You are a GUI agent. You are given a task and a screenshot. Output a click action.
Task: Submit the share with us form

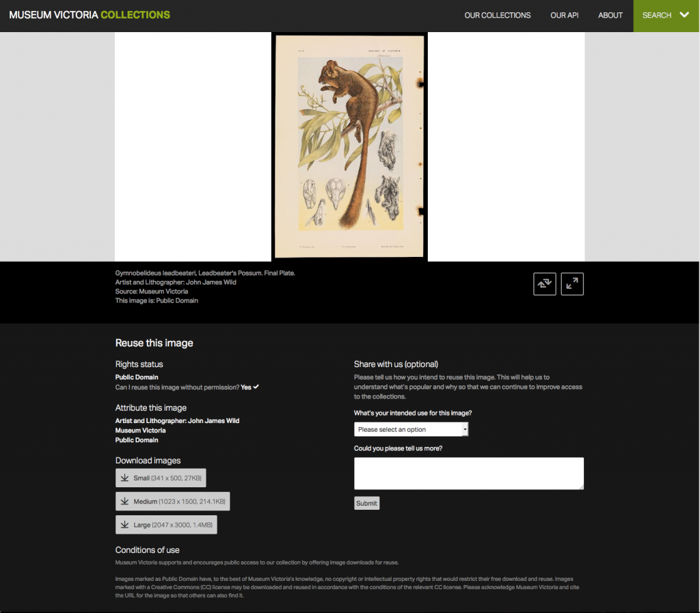click(x=366, y=503)
